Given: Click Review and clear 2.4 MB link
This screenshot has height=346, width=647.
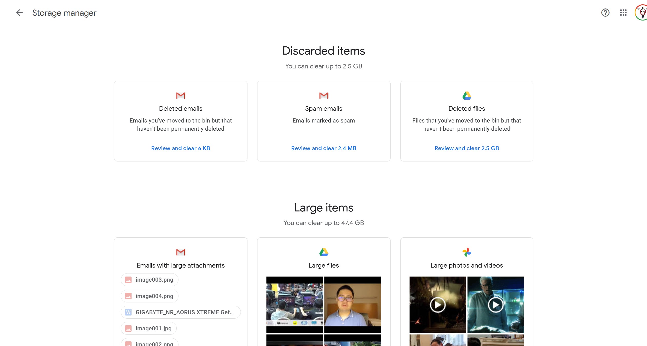Looking at the screenshot, I should tap(324, 148).
